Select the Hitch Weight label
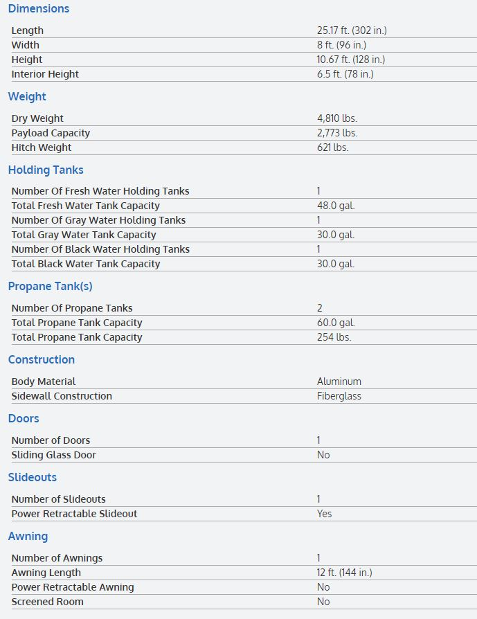The height and width of the screenshot is (619, 477). 42,147
